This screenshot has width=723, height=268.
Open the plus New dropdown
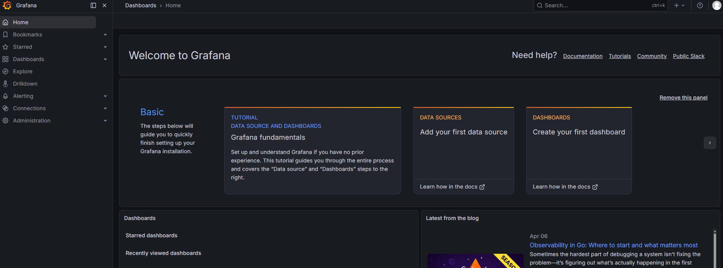click(x=679, y=5)
